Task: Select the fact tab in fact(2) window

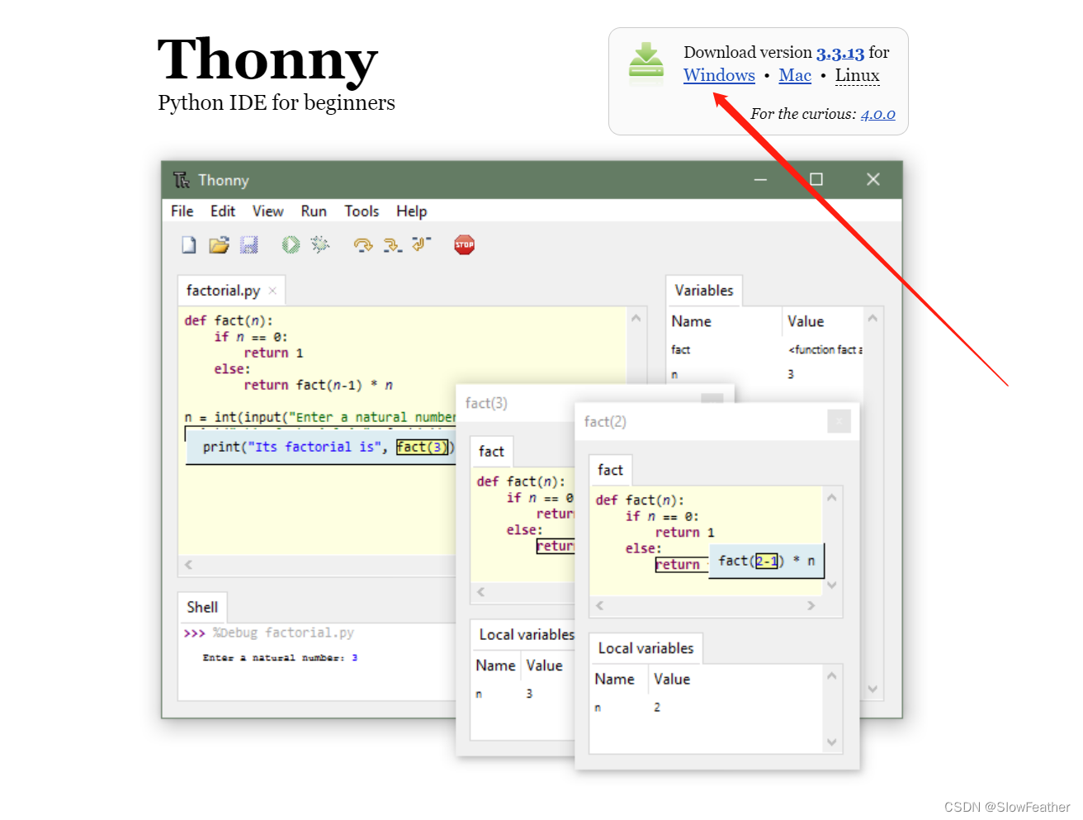Action: point(610,470)
